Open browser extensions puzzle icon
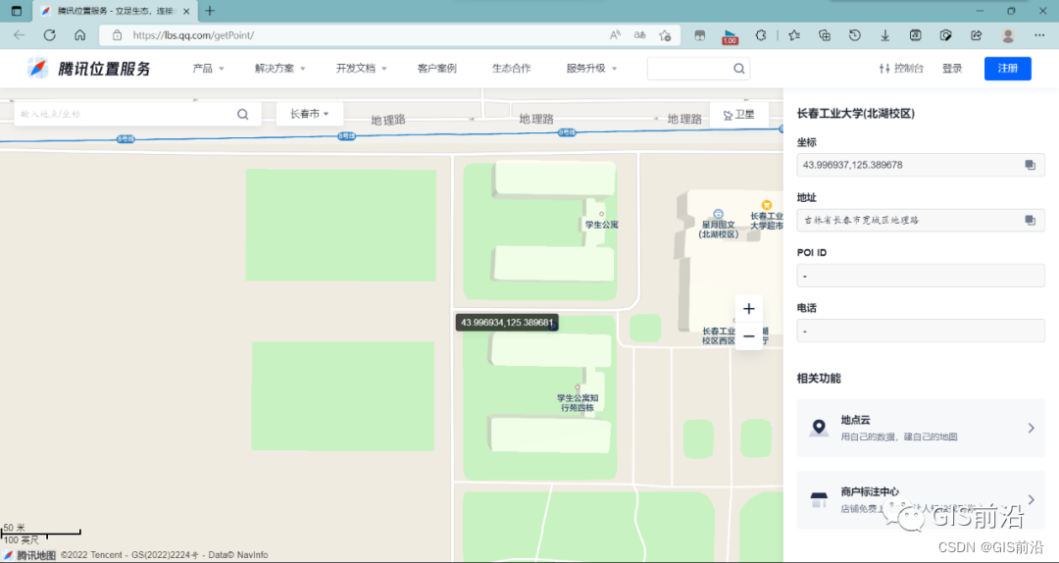Image resolution: width=1059 pixels, height=563 pixels. 761,35
